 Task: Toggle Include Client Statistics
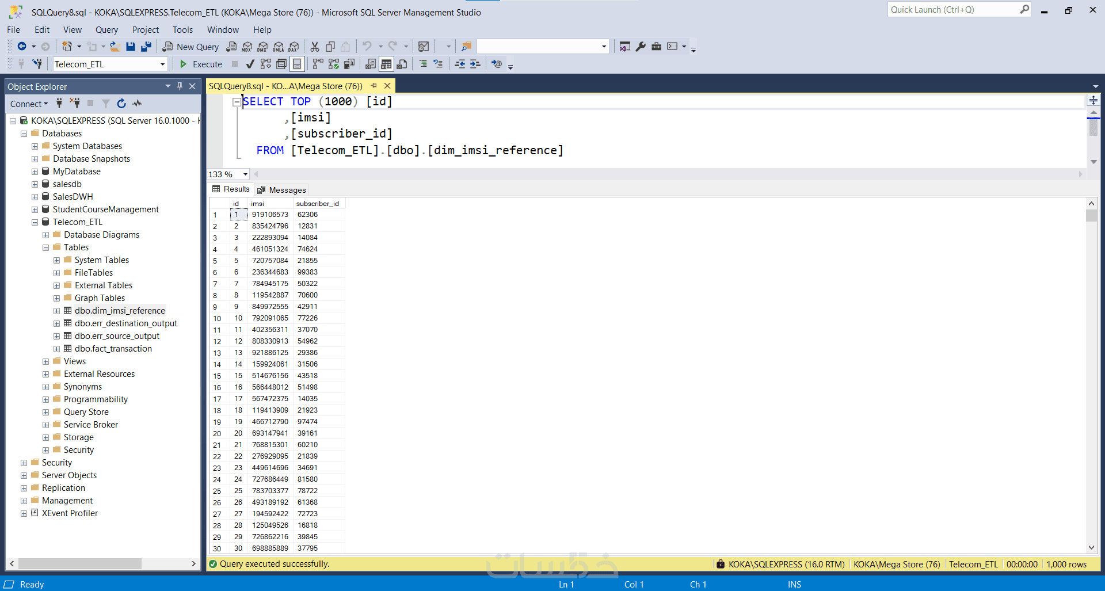coord(349,64)
